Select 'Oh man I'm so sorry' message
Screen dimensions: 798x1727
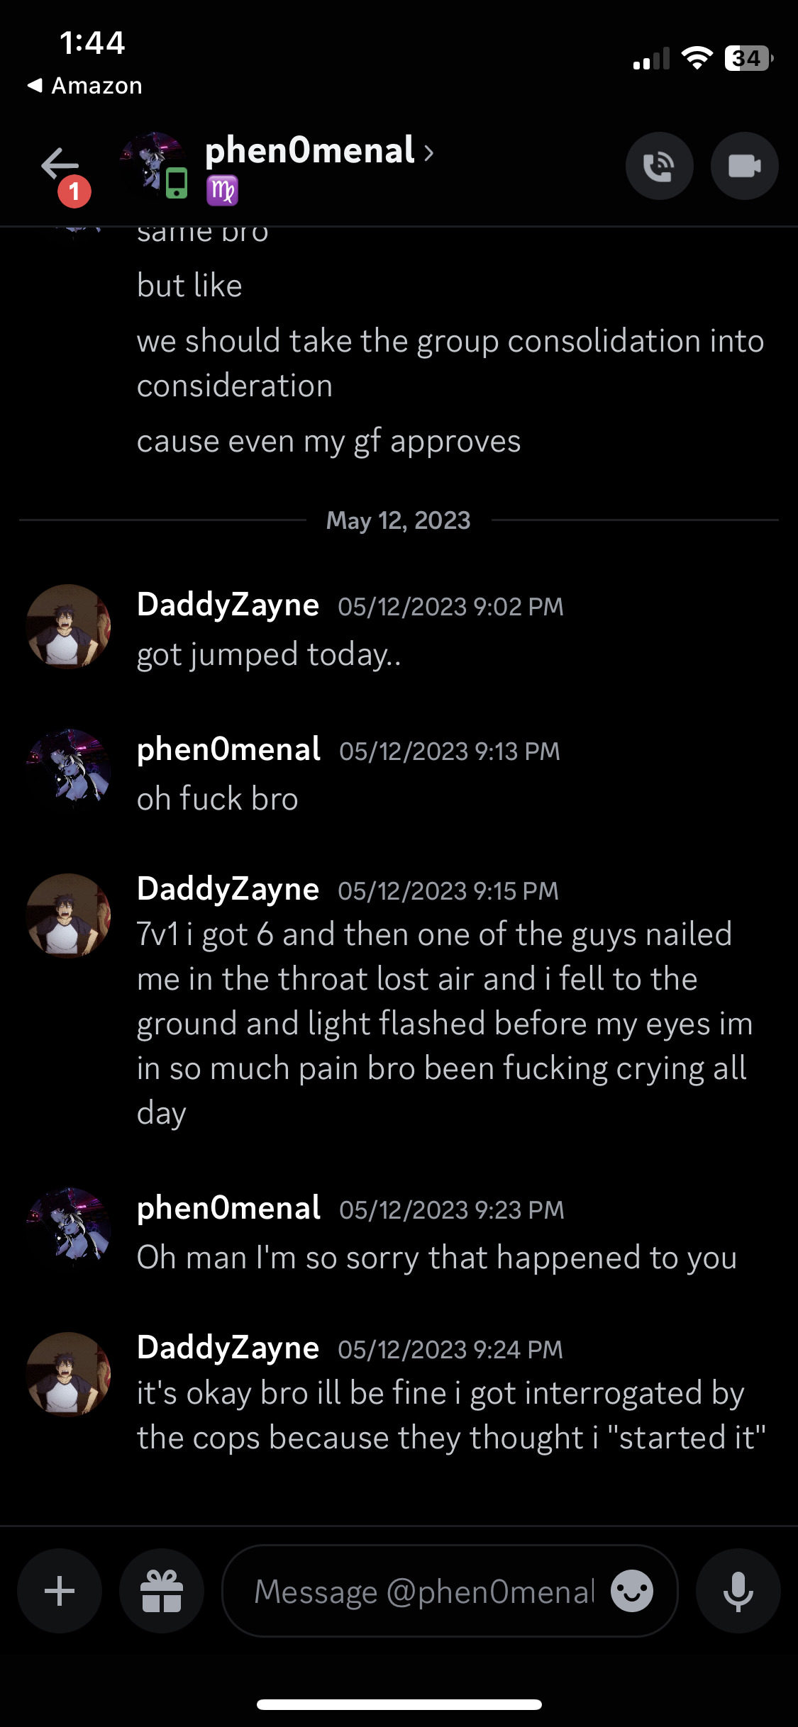click(x=436, y=1258)
